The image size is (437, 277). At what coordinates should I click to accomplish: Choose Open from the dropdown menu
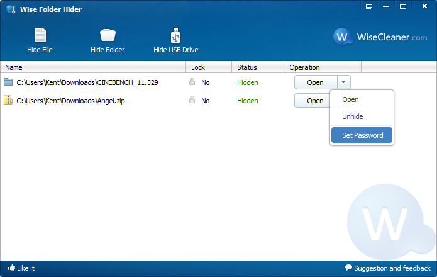tap(362, 99)
